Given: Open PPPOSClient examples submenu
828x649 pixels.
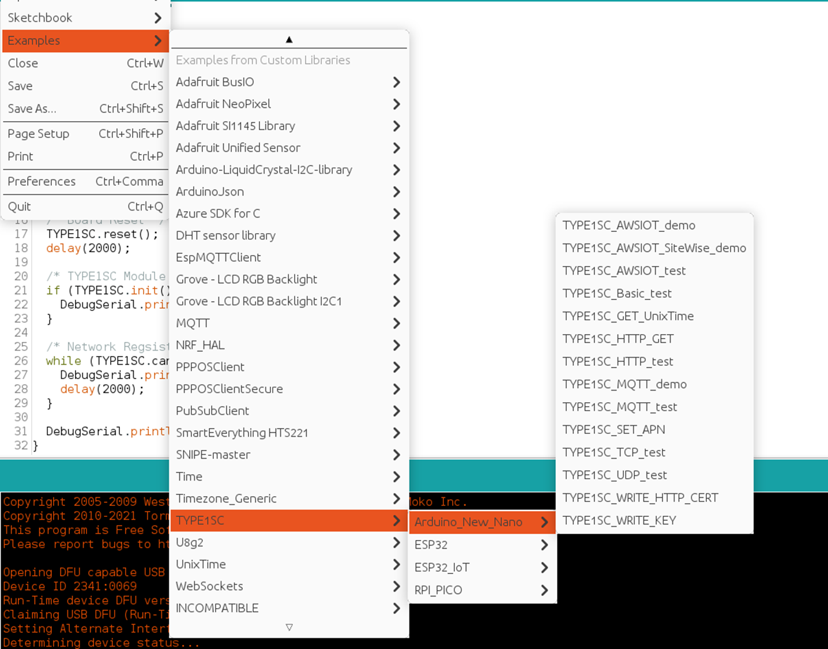Looking at the screenshot, I should [x=289, y=367].
